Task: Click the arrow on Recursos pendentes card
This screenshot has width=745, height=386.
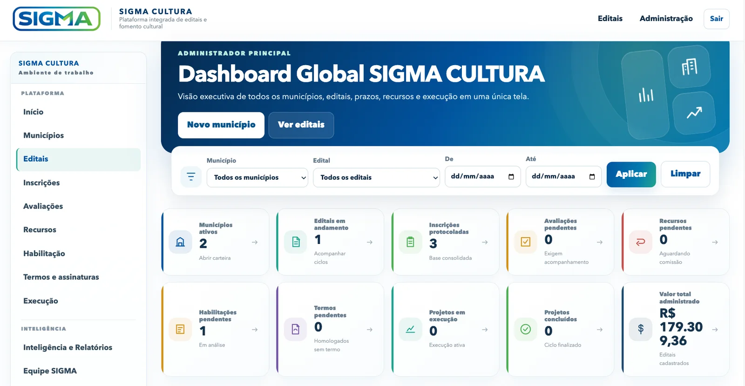Action: click(x=715, y=242)
